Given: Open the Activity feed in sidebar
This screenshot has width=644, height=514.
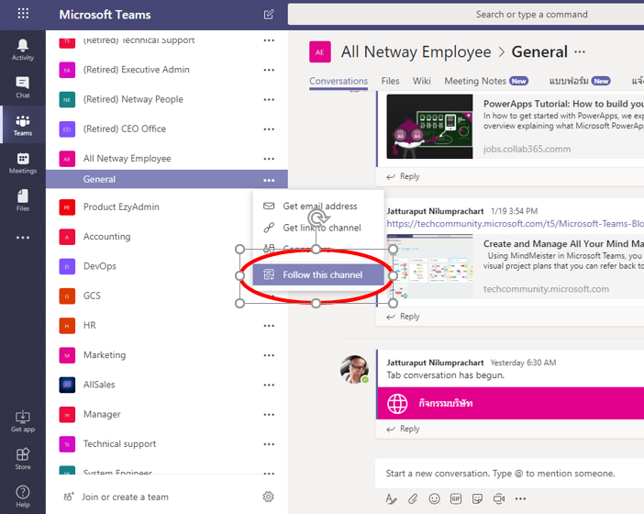Looking at the screenshot, I should 23,50.
